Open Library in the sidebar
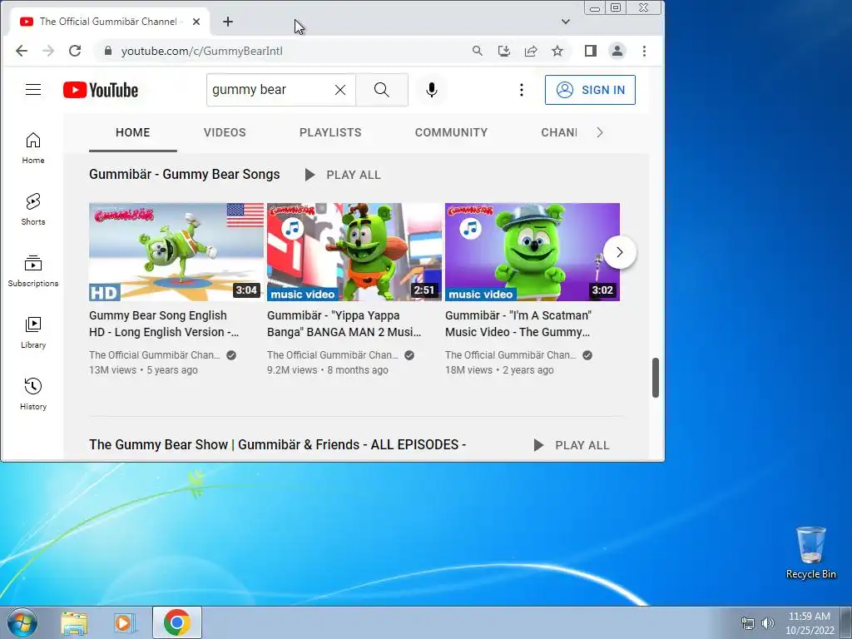Screen dimensions: 852x639 coord(33,332)
